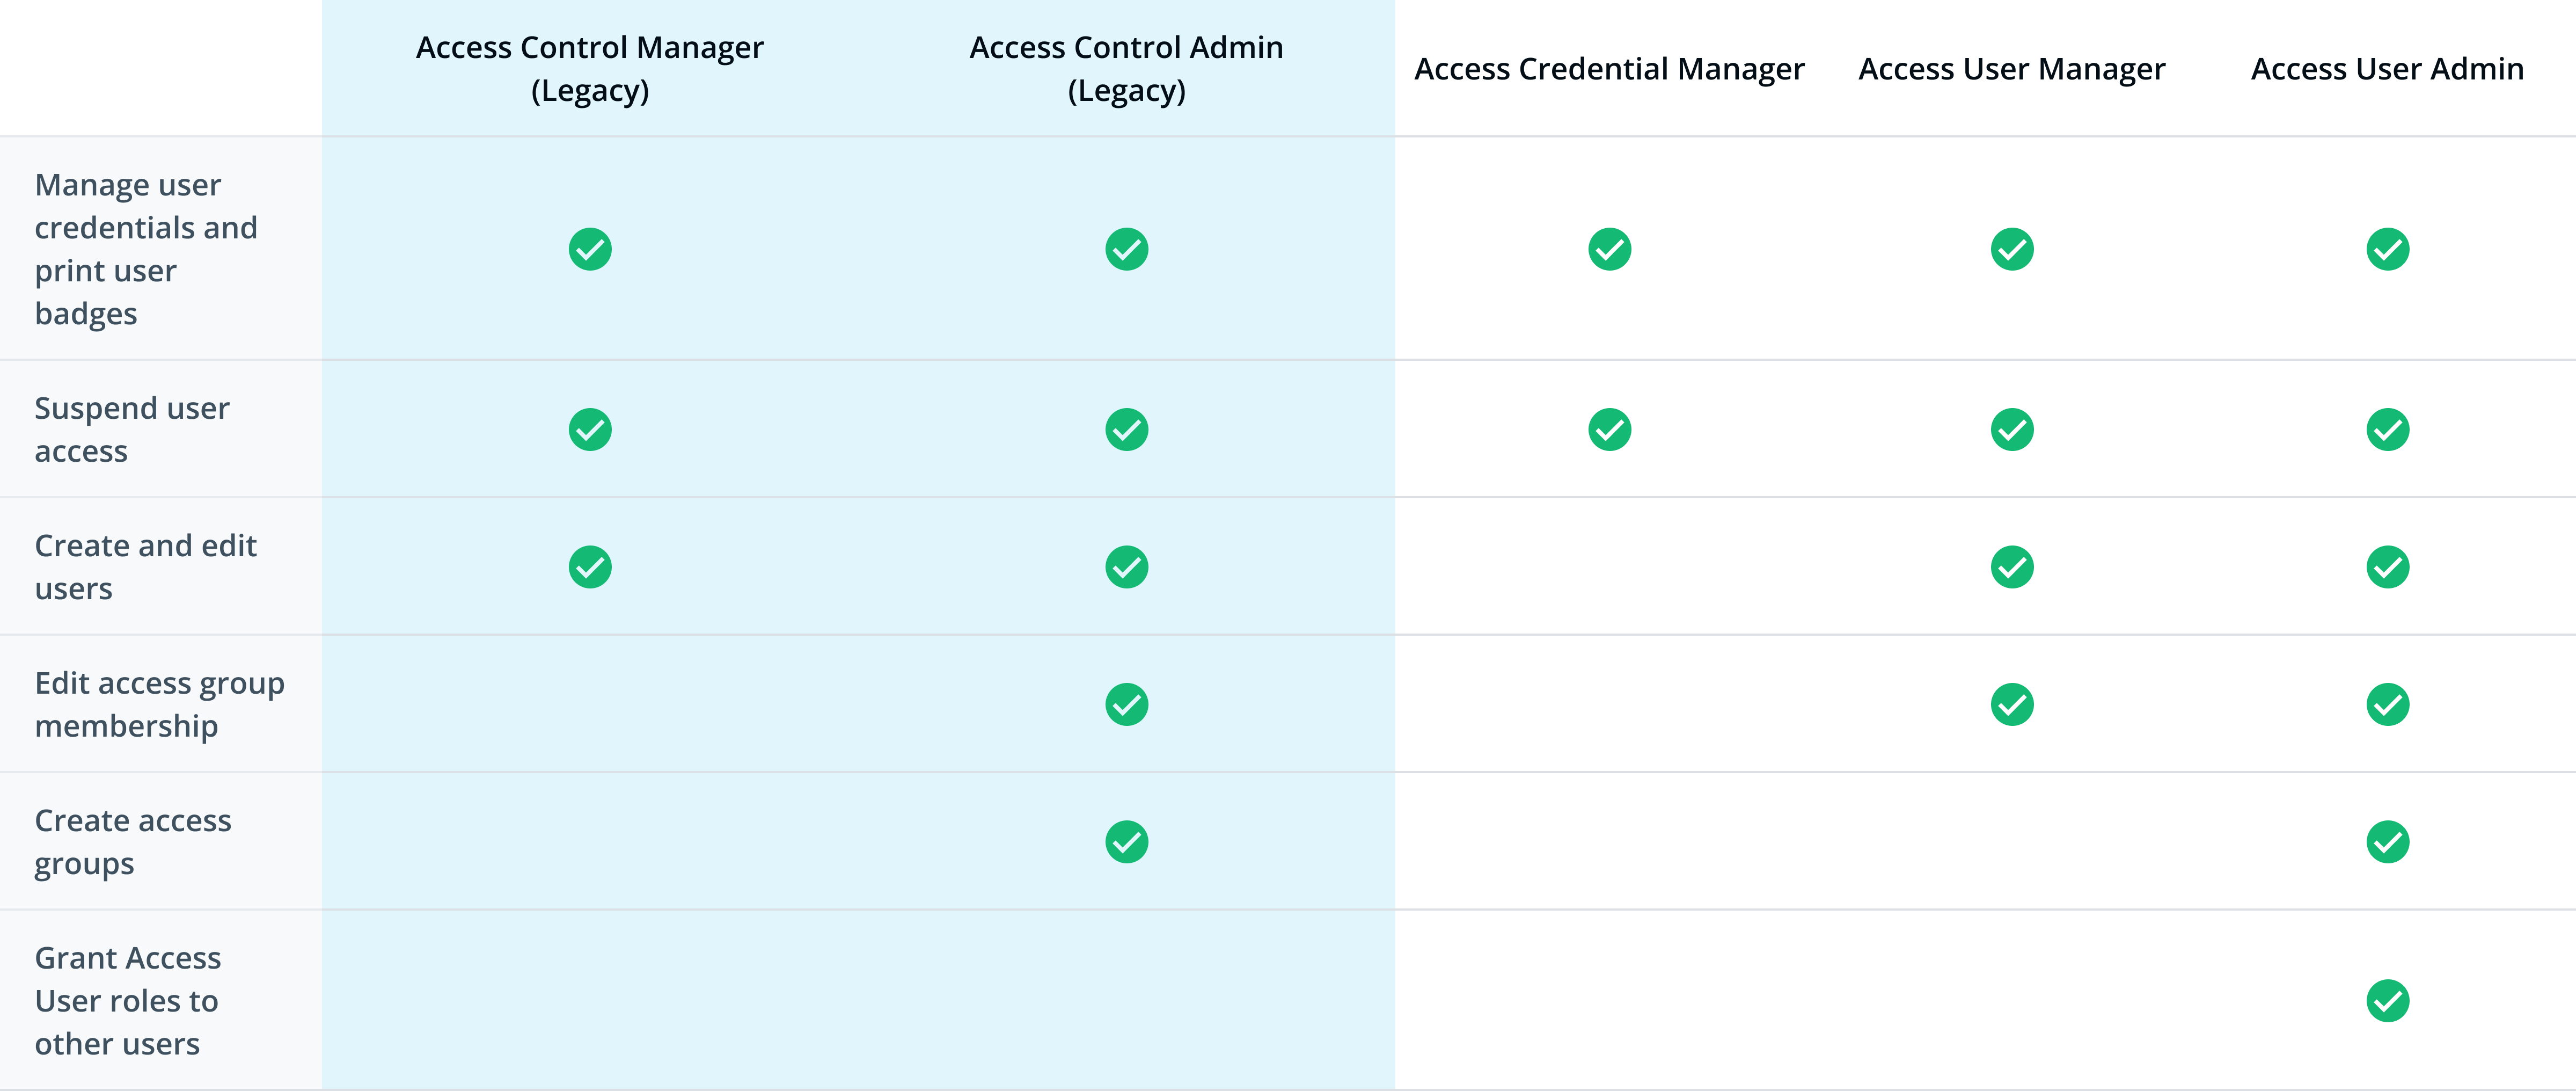Click the Access Credential Manager column header
The height and width of the screenshot is (1091, 2576).
pos(1609,68)
